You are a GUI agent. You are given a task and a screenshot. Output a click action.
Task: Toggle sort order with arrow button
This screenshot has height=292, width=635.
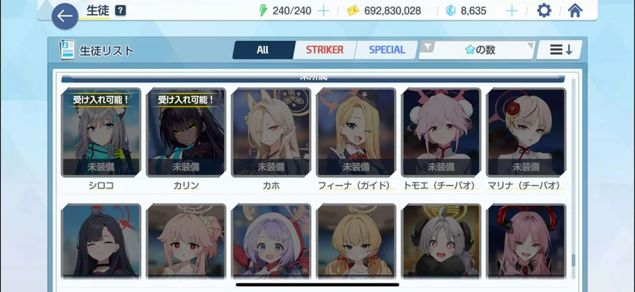pos(560,50)
